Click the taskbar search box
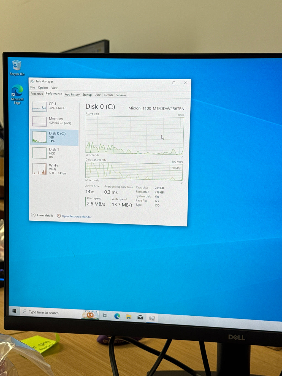282x376 pixels. pos(51,312)
